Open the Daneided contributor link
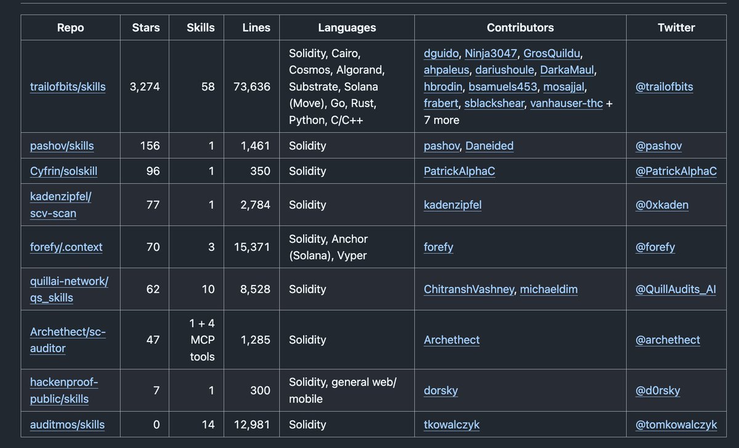 [490, 146]
